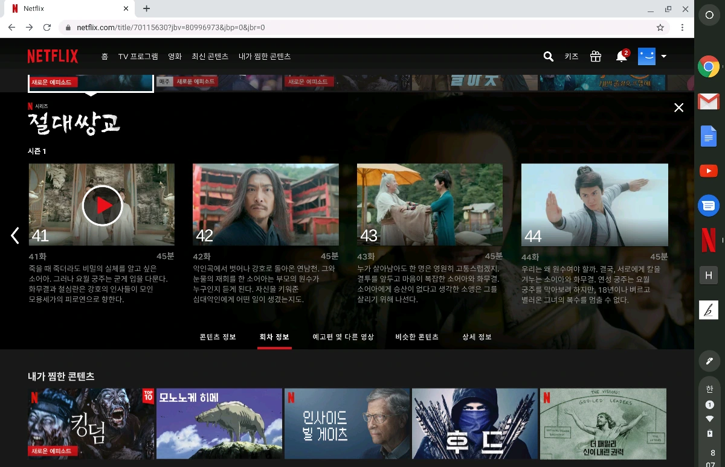Viewport: 725px width, 467px height.
Task: Click the blue smiley profile avatar
Action: click(x=646, y=56)
